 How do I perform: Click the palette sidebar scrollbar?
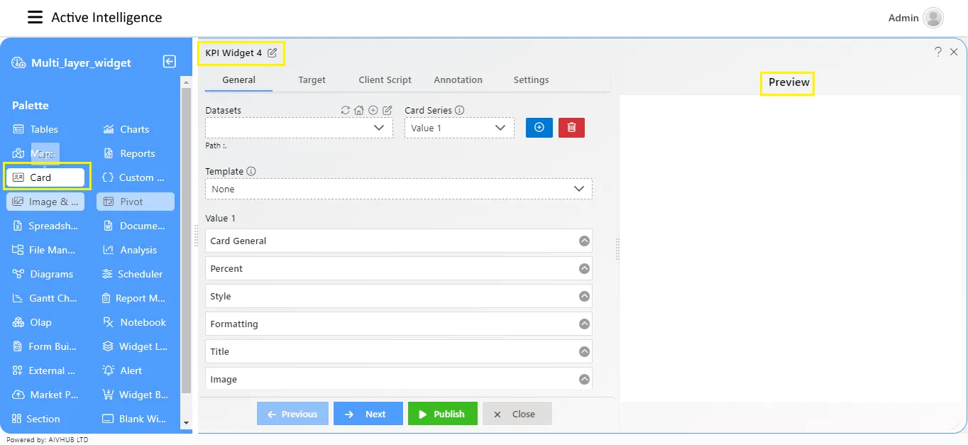(186, 241)
